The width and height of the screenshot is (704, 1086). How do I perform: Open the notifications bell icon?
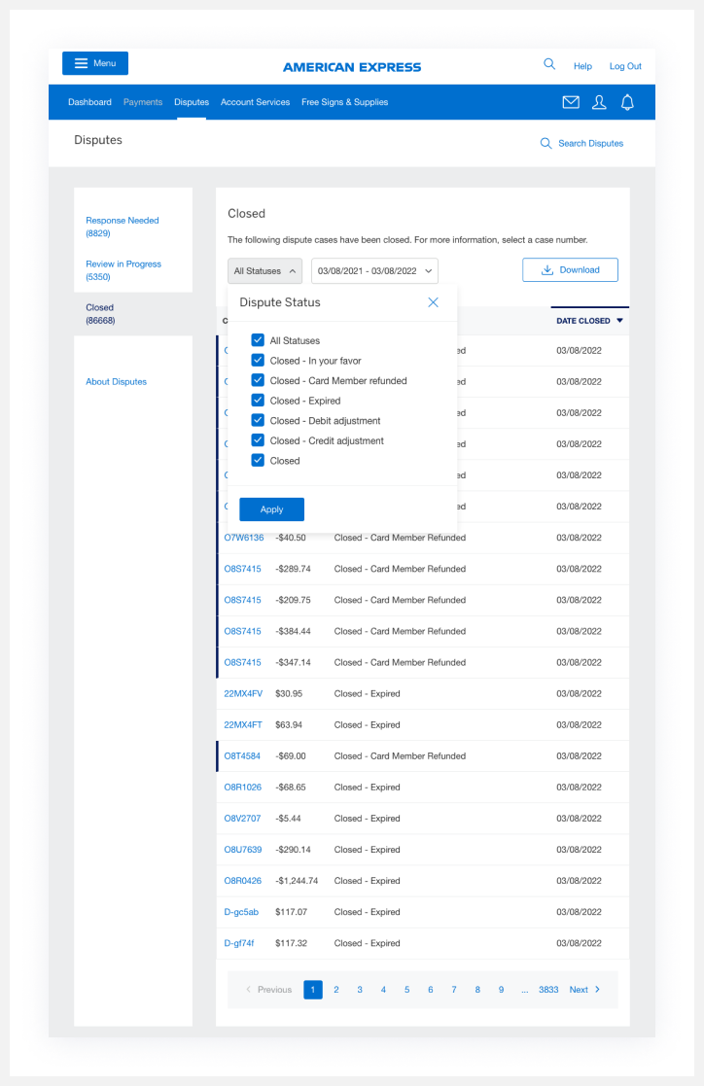point(627,102)
